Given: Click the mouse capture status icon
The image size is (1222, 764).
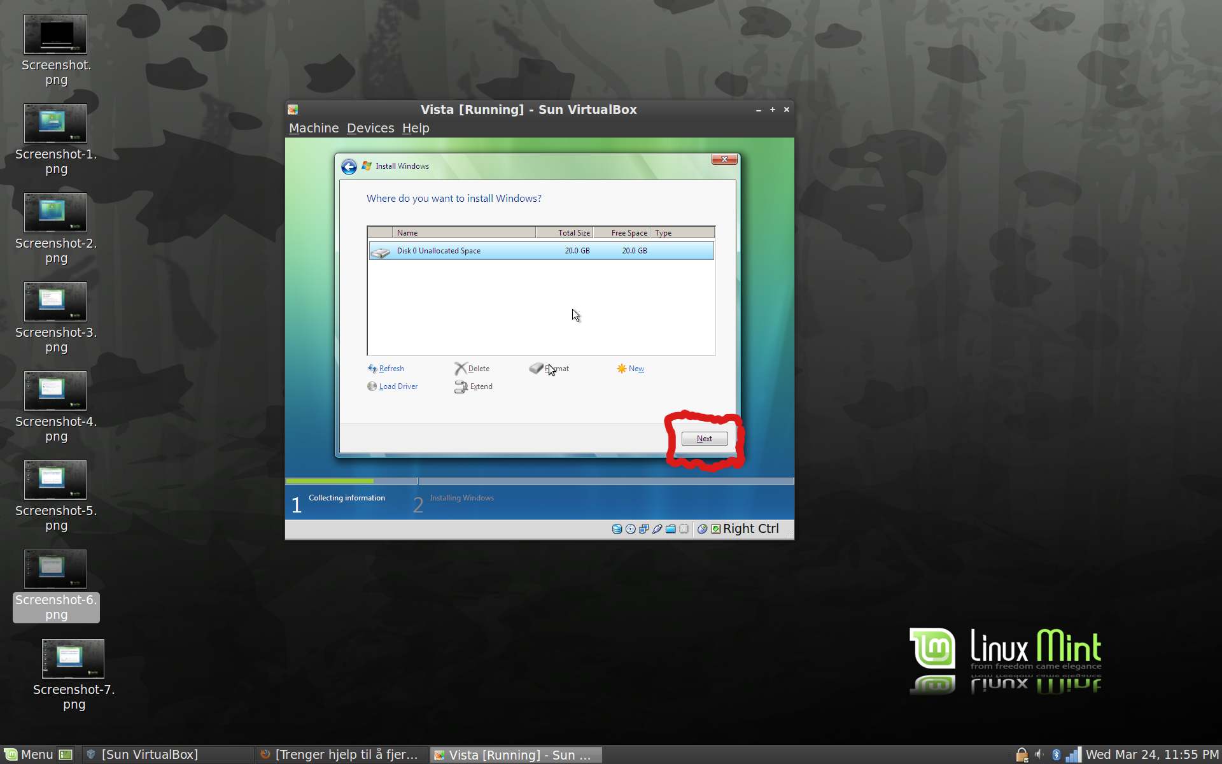Looking at the screenshot, I should pos(702,529).
